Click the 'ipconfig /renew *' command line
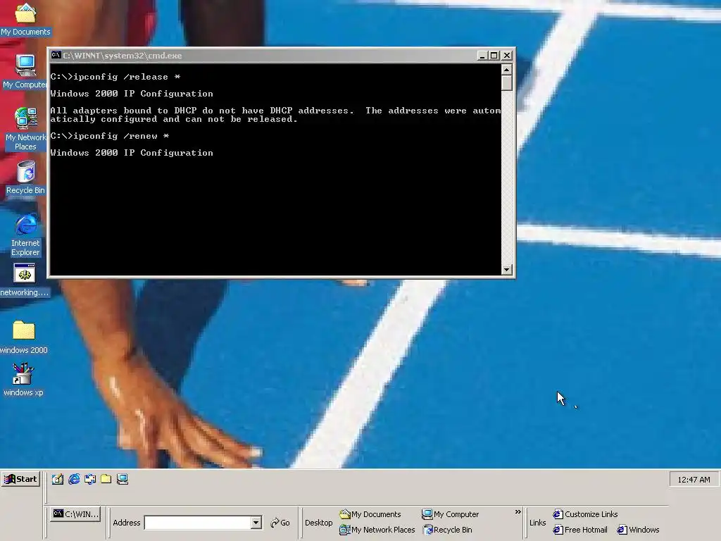Screen dimensions: 721x541 point(110,136)
